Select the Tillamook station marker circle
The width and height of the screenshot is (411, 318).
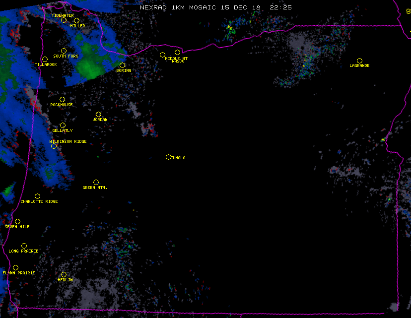pyautogui.click(x=45, y=60)
